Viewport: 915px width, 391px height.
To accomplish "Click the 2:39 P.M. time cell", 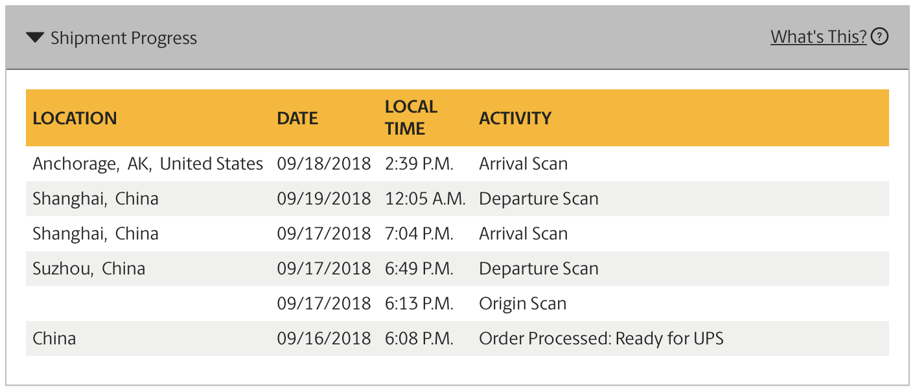I will point(419,164).
